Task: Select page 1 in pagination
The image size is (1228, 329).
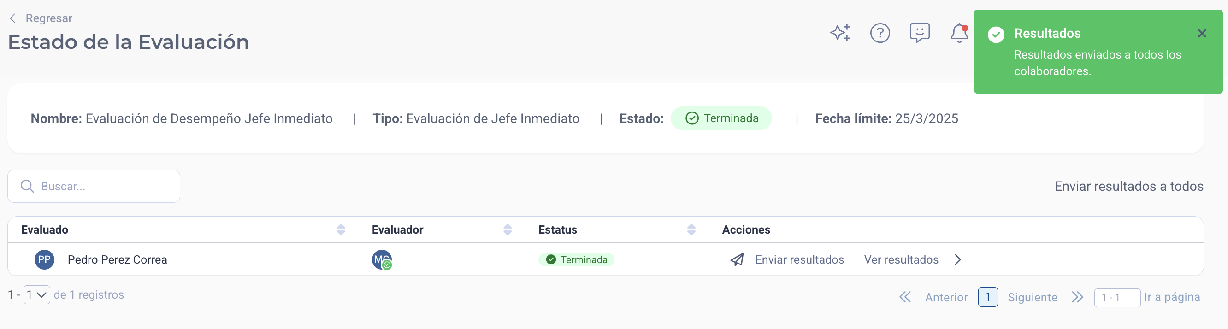Action: tap(988, 297)
